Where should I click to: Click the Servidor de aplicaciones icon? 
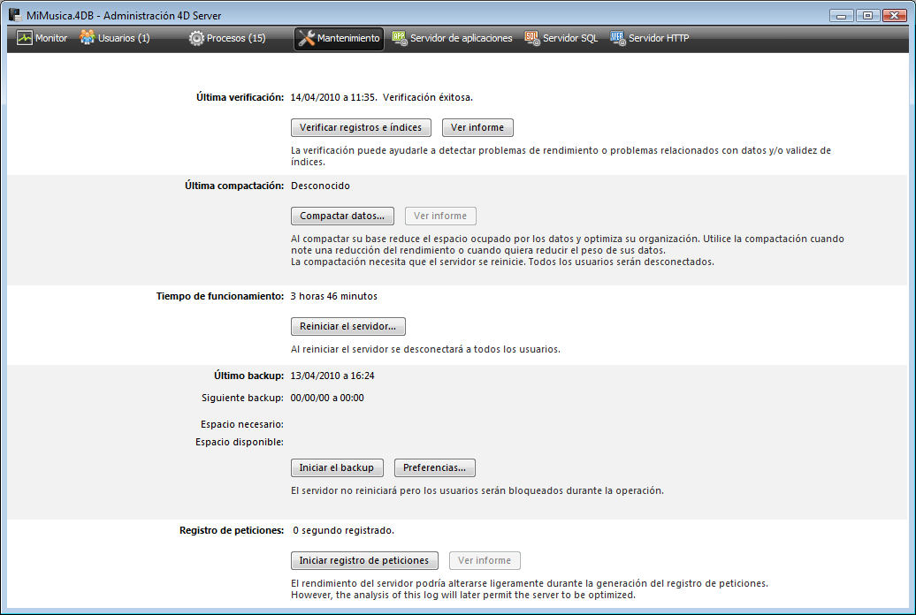click(399, 38)
